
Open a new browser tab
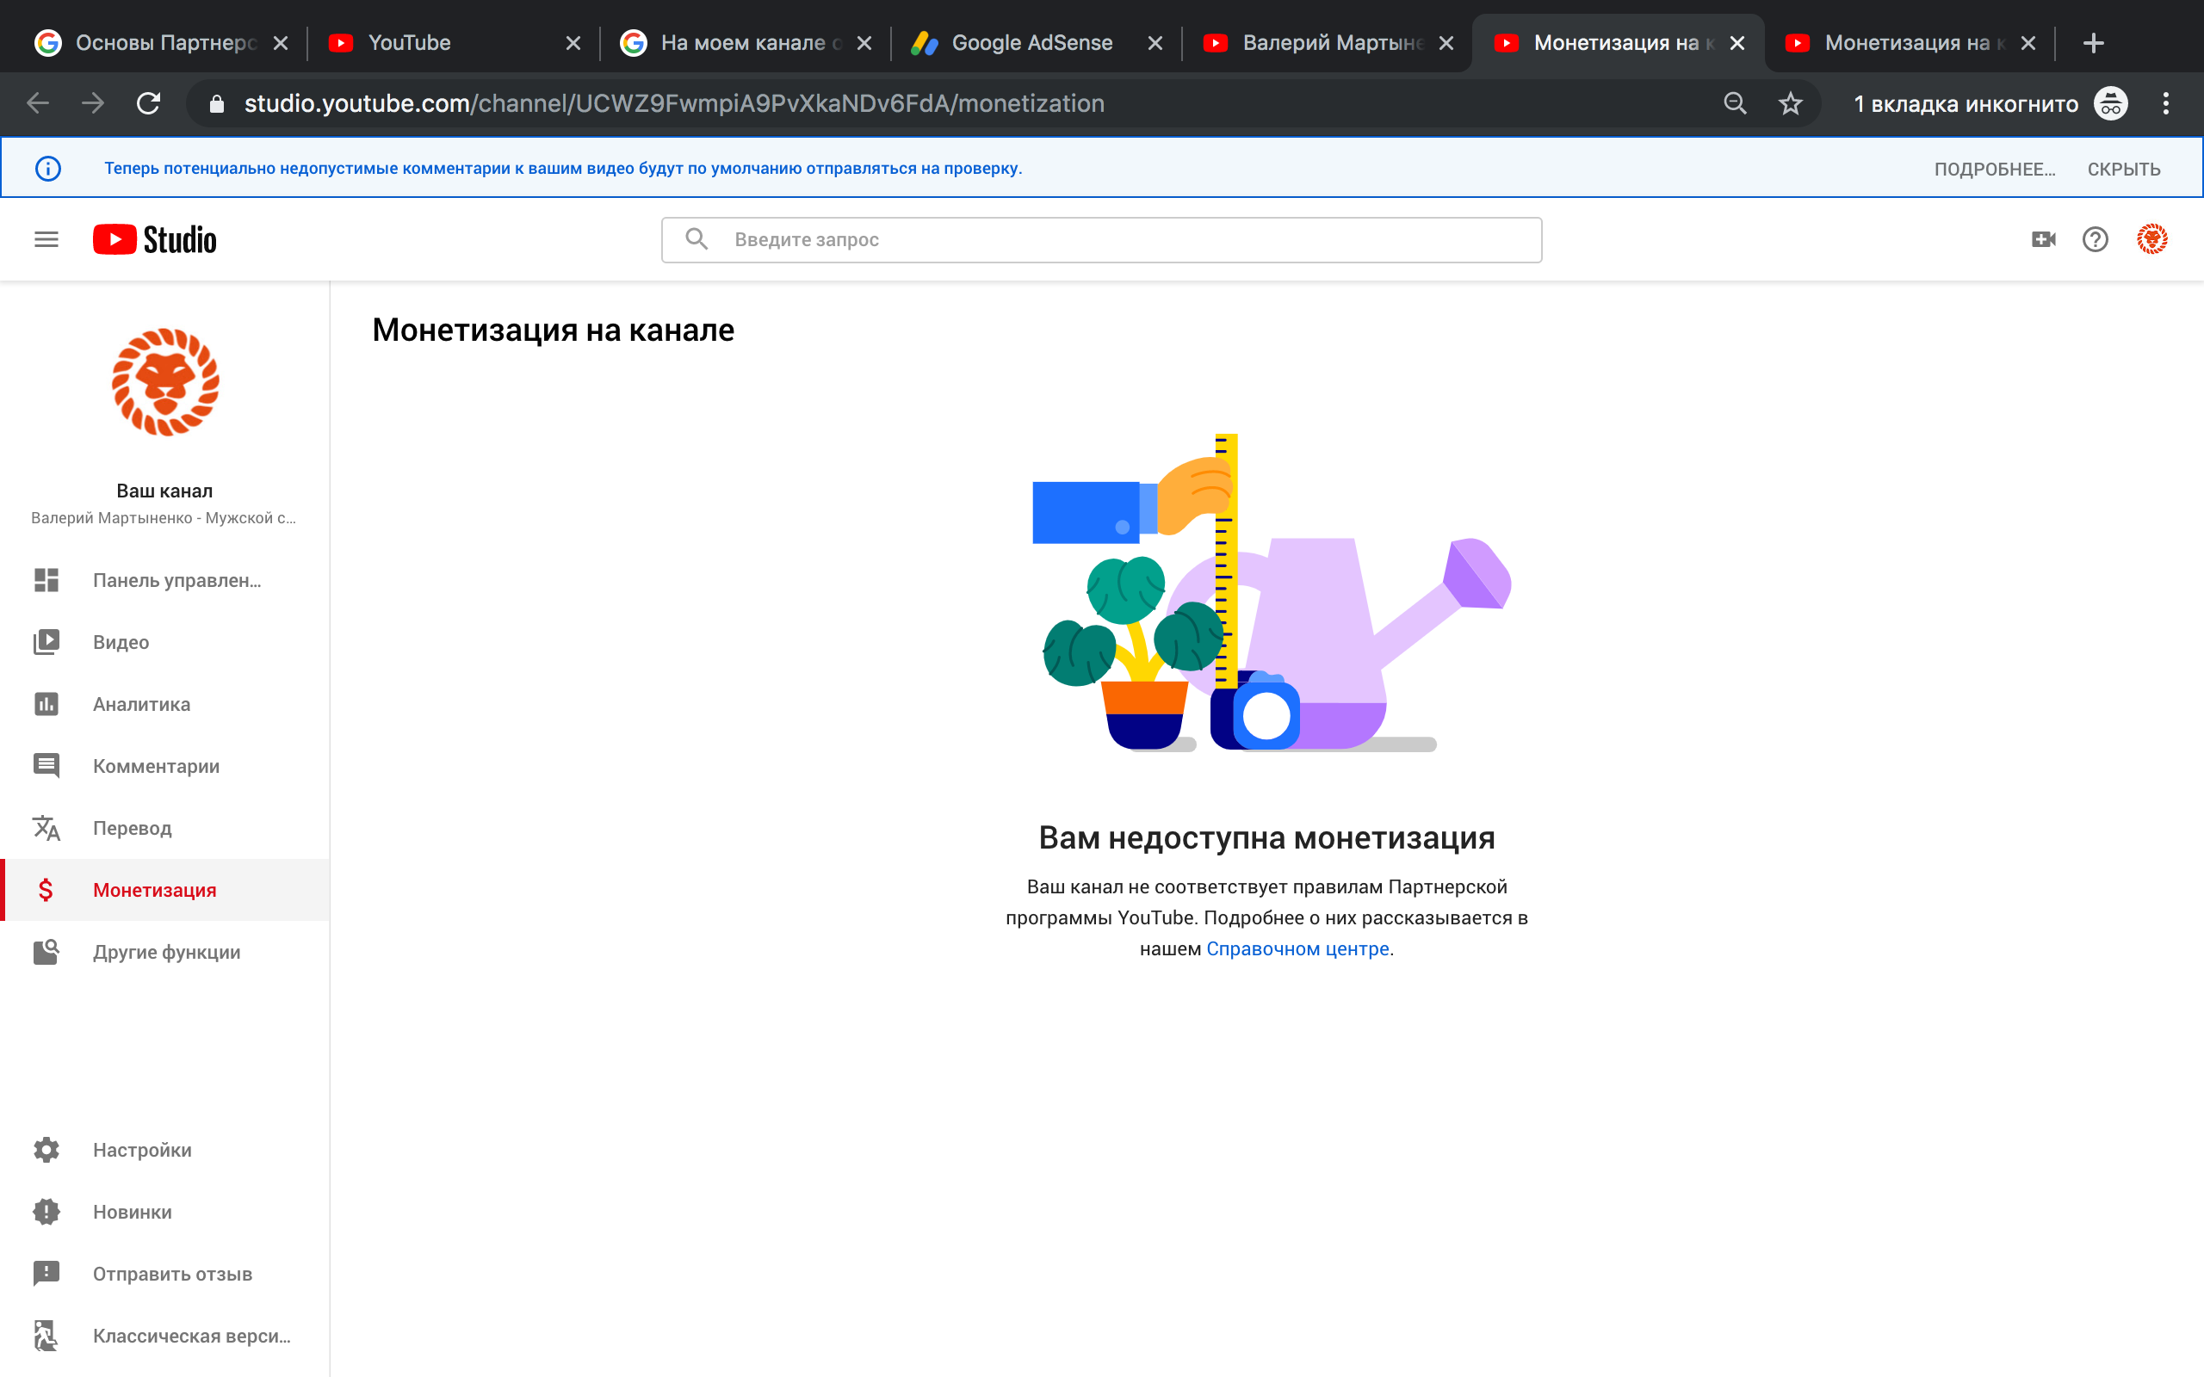coord(2093,43)
